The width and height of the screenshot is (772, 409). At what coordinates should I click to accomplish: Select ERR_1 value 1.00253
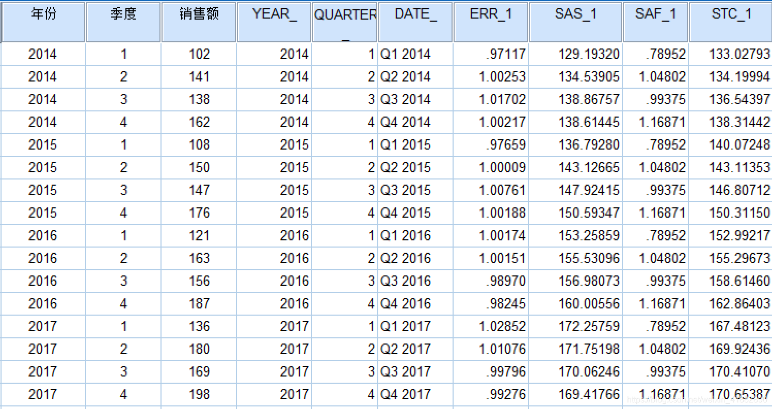[491, 77]
